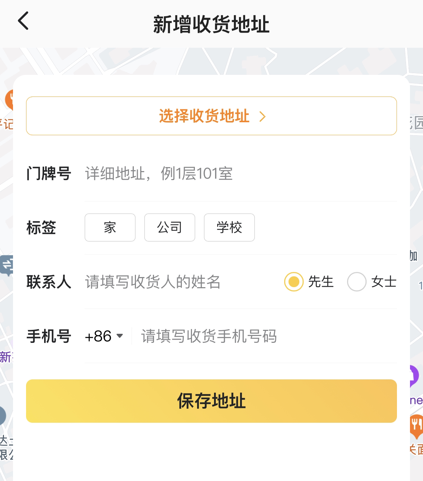Click the 新增收货地址 page title
The height and width of the screenshot is (481, 423).
point(211,25)
